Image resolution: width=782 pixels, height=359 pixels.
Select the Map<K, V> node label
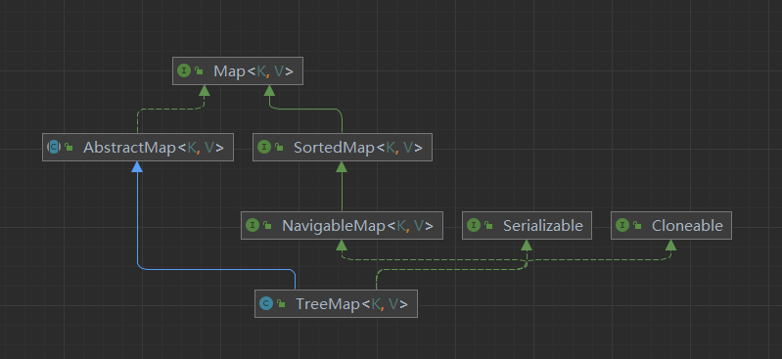(x=253, y=70)
